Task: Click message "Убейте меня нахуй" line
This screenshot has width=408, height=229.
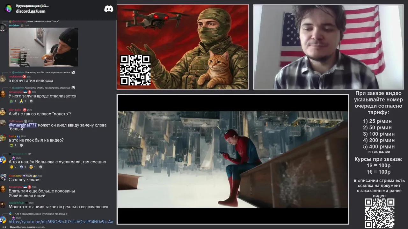Action: point(27,196)
